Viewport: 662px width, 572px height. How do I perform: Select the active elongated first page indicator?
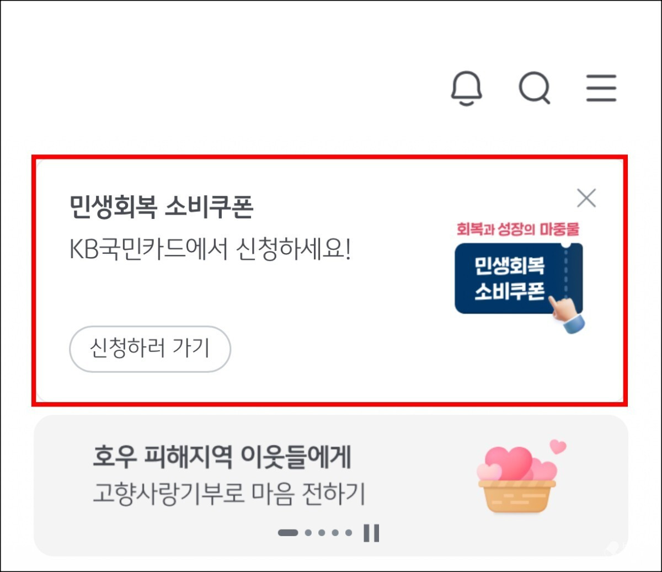coord(288,533)
